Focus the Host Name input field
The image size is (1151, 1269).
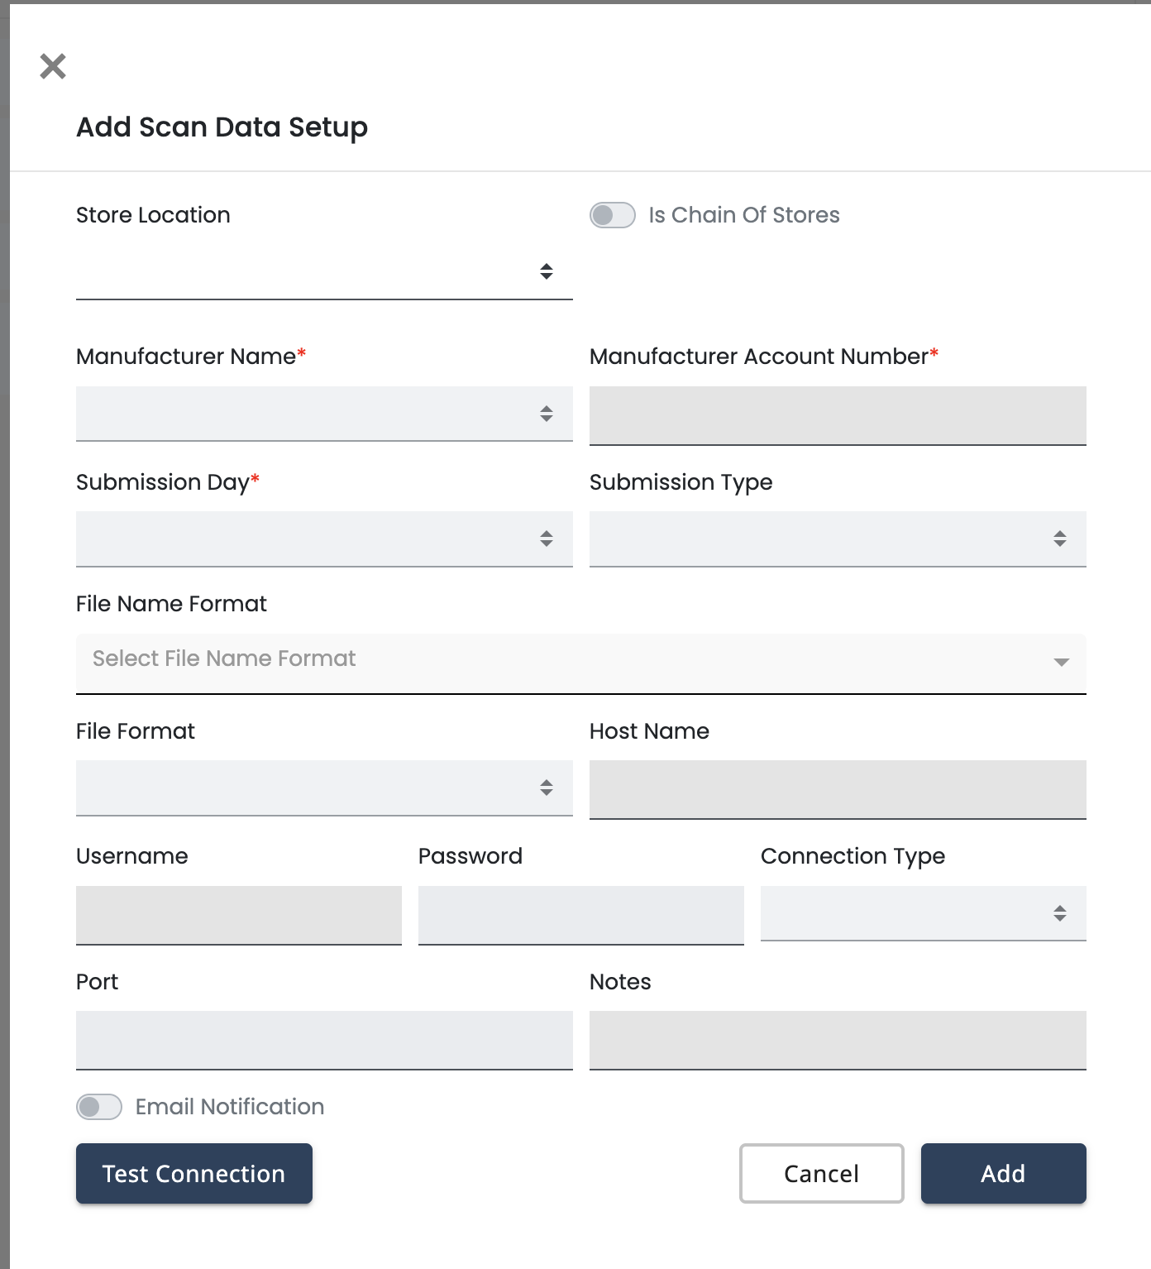[837, 789]
